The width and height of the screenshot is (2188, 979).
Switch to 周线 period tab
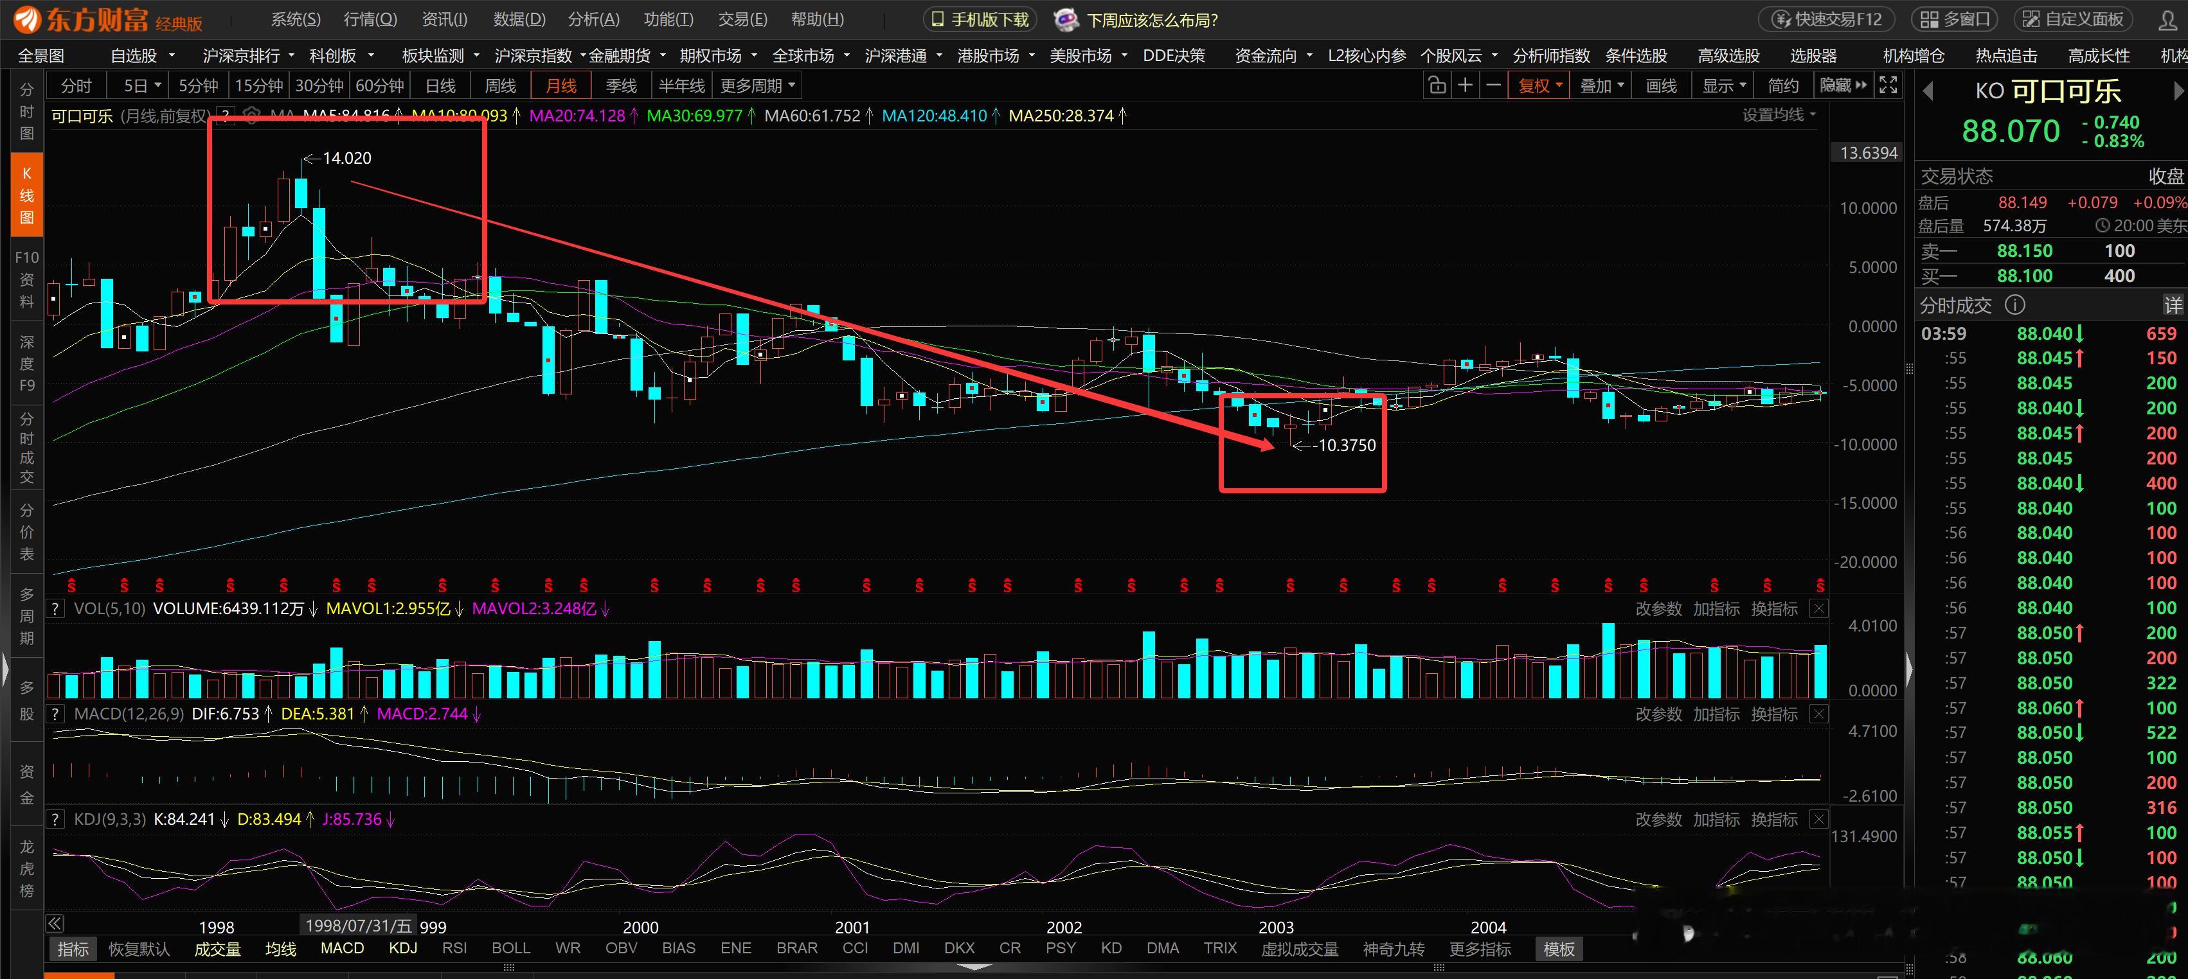[500, 85]
